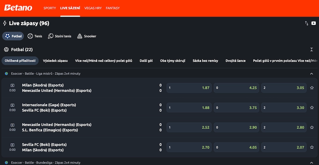The width and height of the screenshot is (319, 165).
Task: Favorite the Milan vs Newcastle United match
Action: pyautogui.click(x=312, y=88)
